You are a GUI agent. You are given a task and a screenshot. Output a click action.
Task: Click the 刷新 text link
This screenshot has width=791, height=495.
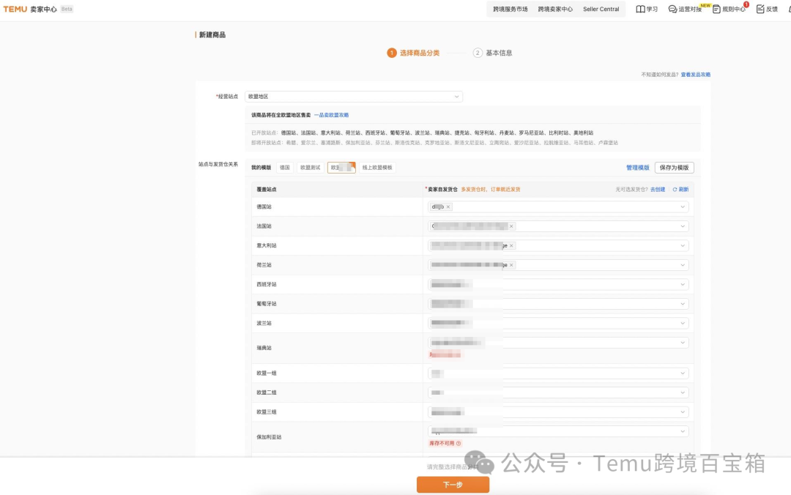683,190
